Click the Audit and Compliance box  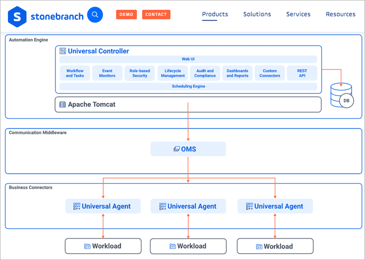tap(205, 73)
